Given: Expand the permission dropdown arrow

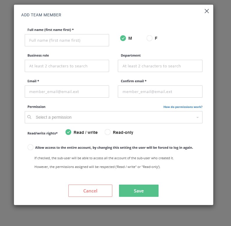Looking at the screenshot, I should tap(198, 118).
